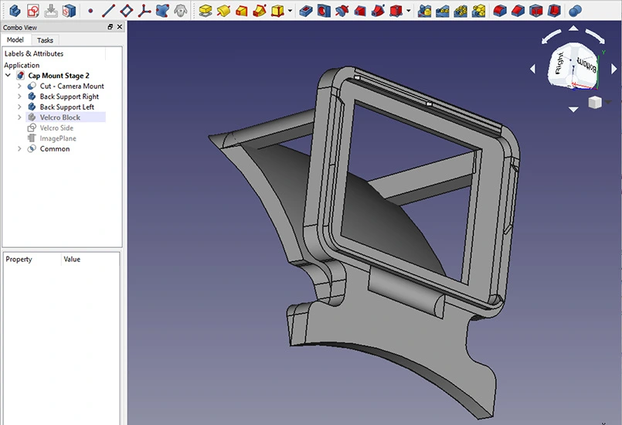Viewport: 622px width, 425px height.
Task: Switch to the Tasks tab
Action: pyautogui.click(x=46, y=40)
